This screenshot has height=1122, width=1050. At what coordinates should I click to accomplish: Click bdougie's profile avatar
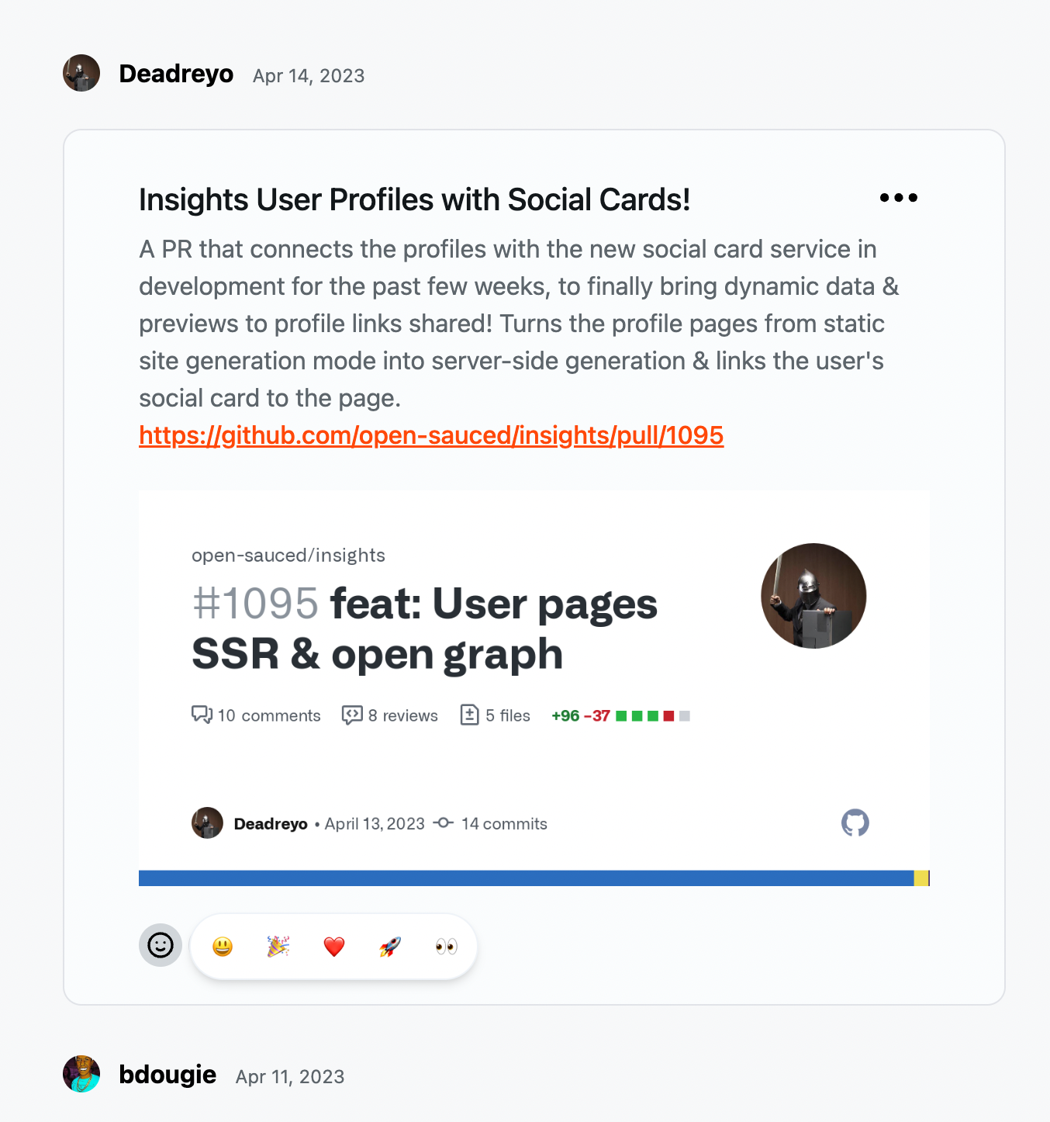81,1074
